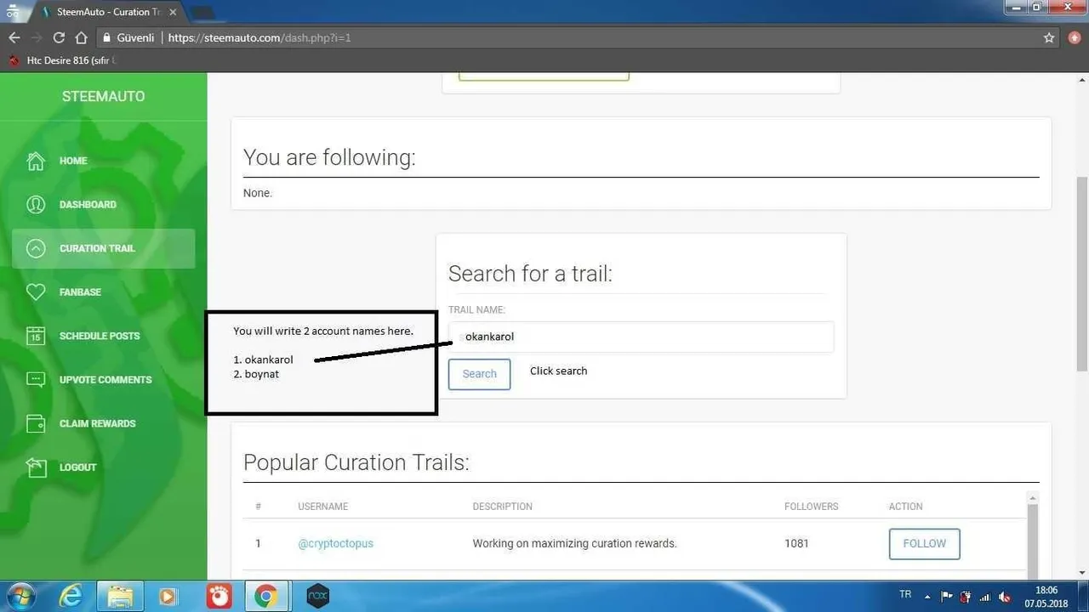Image resolution: width=1089 pixels, height=612 pixels.
Task: Click the USERNAME column header
Action: pyautogui.click(x=322, y=507)
